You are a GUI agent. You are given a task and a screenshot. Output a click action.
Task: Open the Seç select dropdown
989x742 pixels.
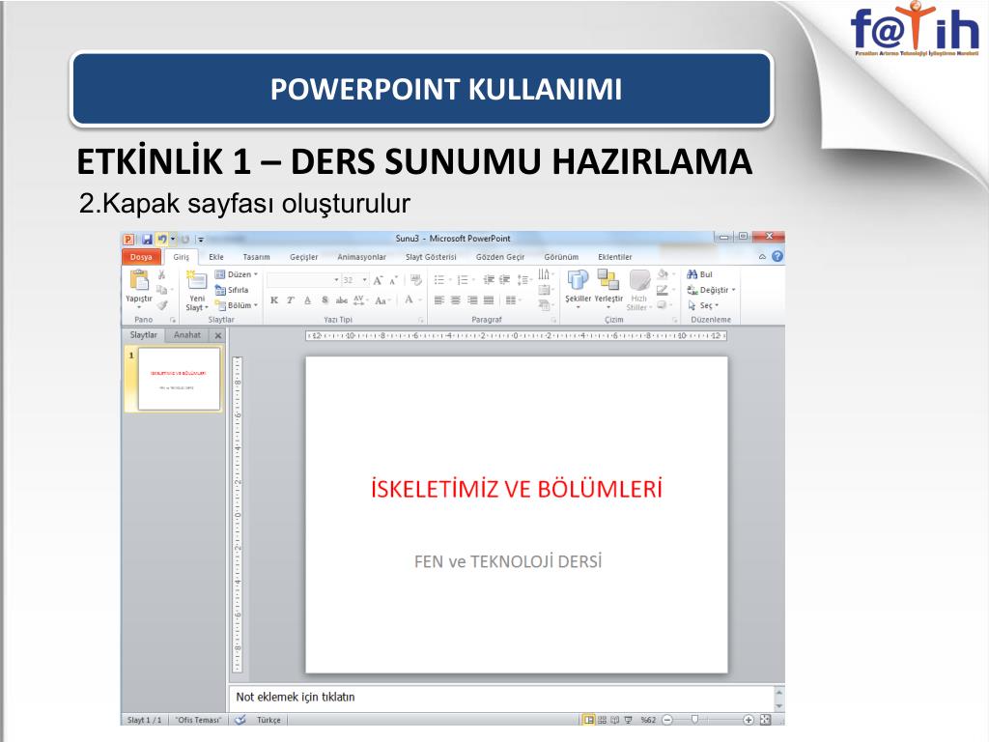coord(703,305)
